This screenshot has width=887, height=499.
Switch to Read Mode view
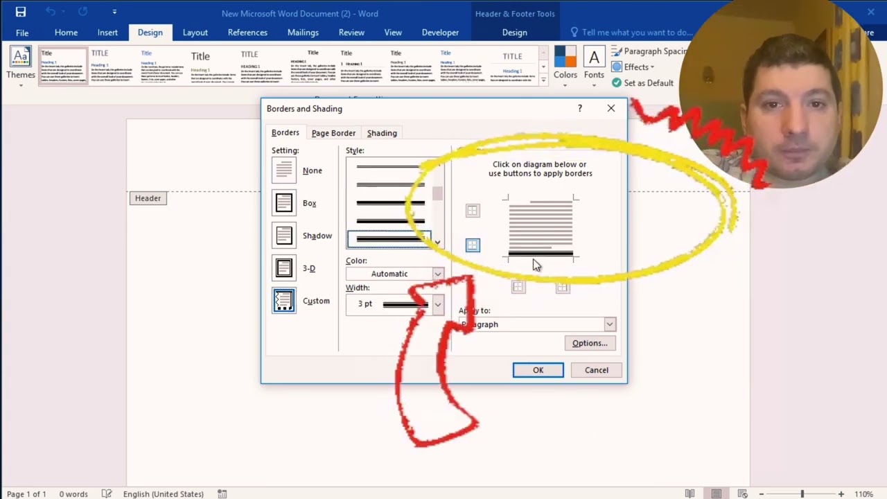pos(690,493)
